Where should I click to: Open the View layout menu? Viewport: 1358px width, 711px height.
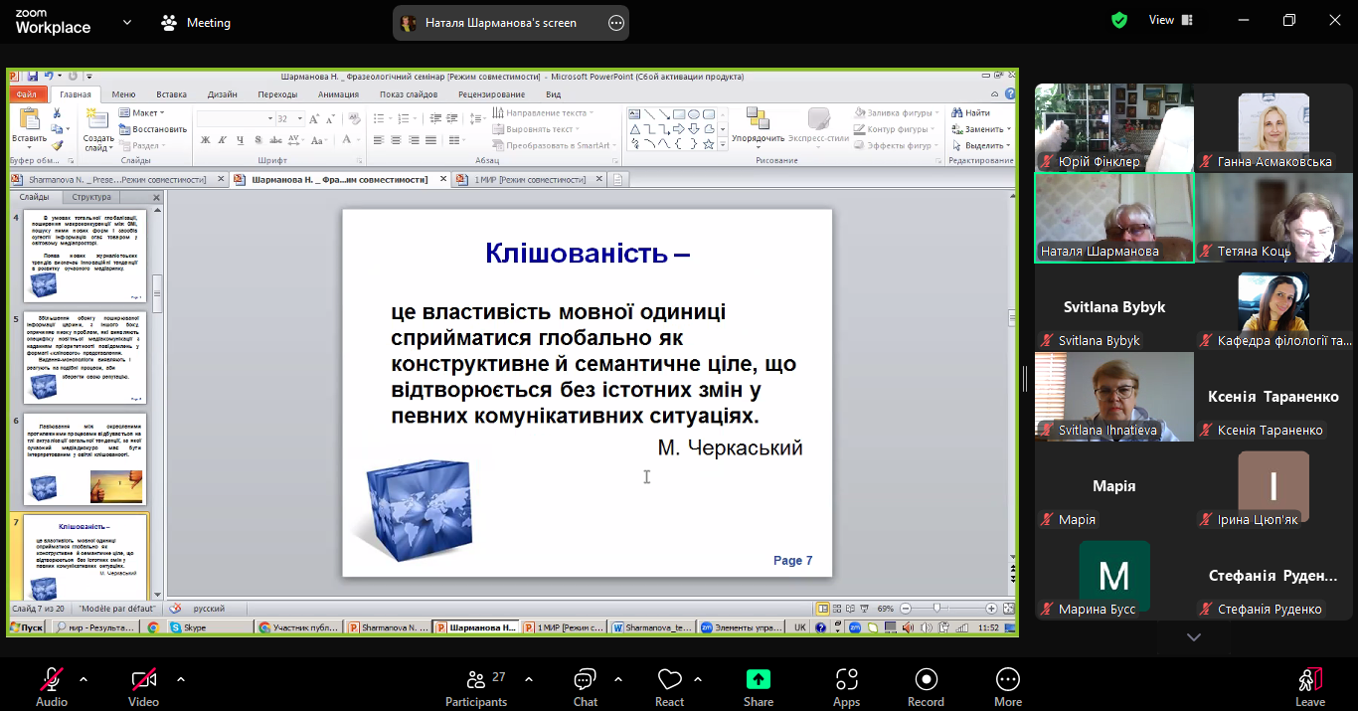click(x=1168, y=20)
